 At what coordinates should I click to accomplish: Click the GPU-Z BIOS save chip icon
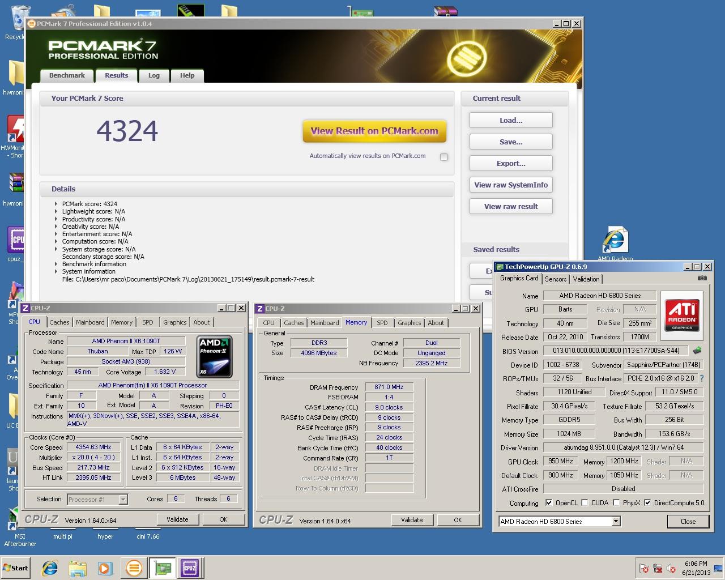point(697,351)
